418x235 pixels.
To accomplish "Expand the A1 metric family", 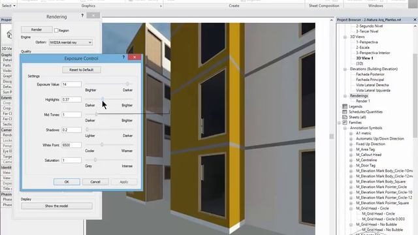I will [351, 133].
